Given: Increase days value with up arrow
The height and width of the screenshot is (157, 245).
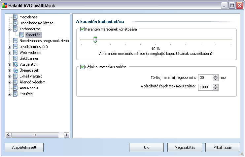Looking at the screenshot, I should click(216, 76).
